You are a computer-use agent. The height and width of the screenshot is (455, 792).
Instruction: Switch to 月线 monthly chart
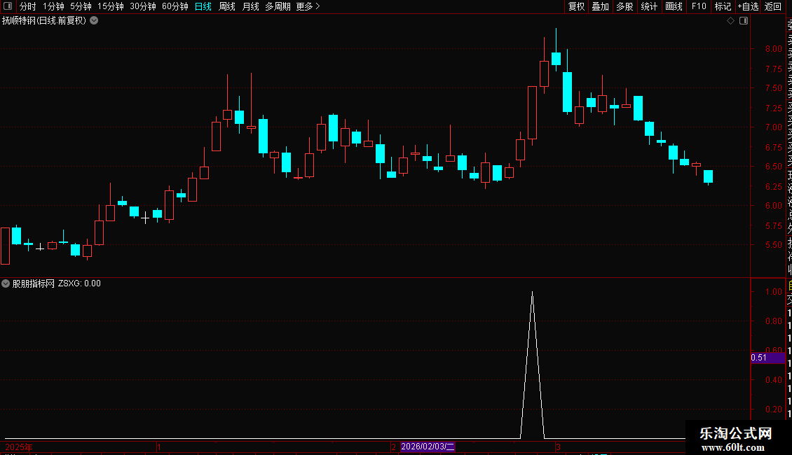tap(250, 6)
